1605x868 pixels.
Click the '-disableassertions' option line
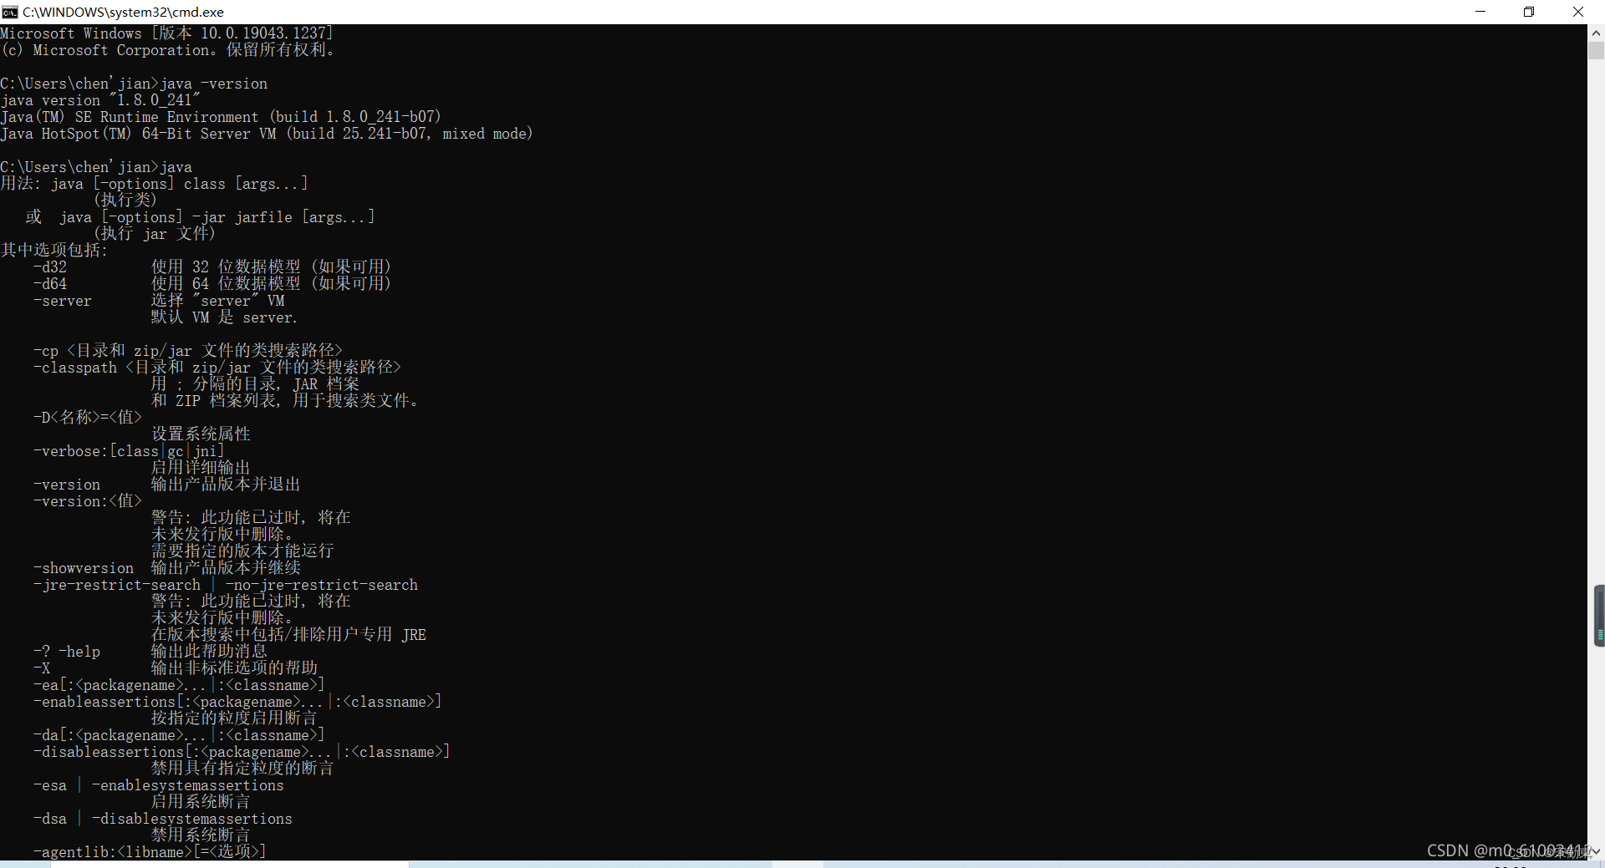[x=242, y=752]
